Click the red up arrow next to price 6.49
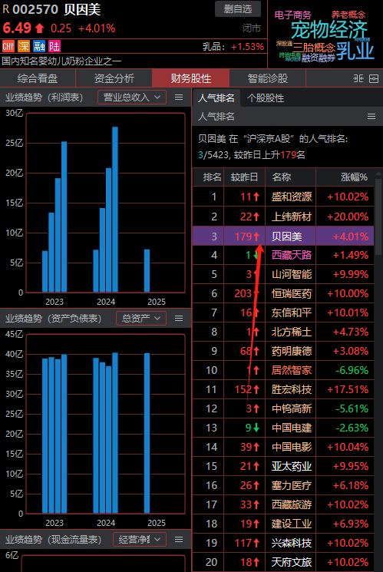The image size is (383, 572). coord(39,28)
